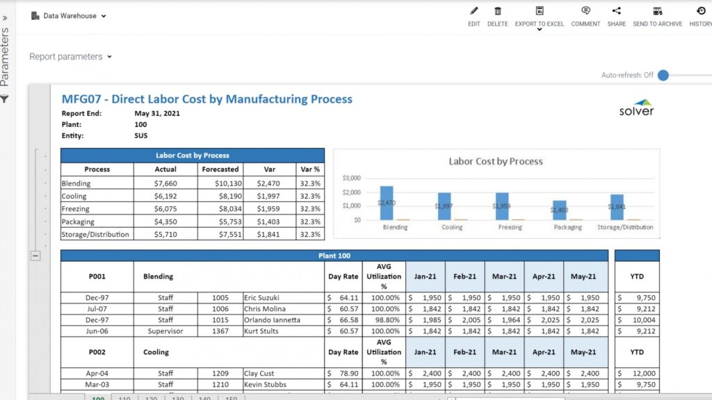The image size is (712, 400).
Task: Select the Eric Suzuki cell
Action: 284,297
